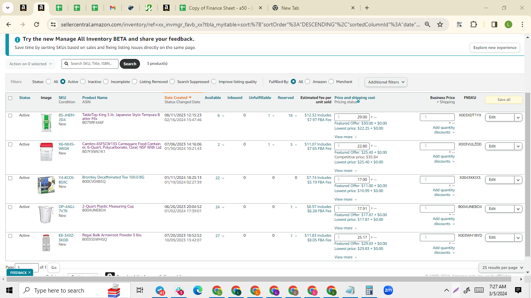Click Explore new experience button
The image size is (531, 298).
495,47
